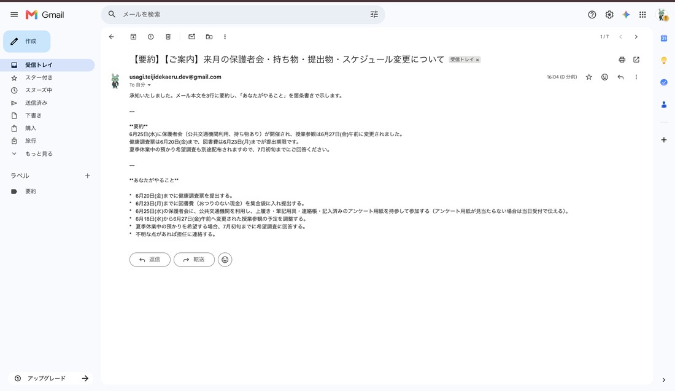Open toolbar more options three dots
675x391 pixels.
coord(225,37)
